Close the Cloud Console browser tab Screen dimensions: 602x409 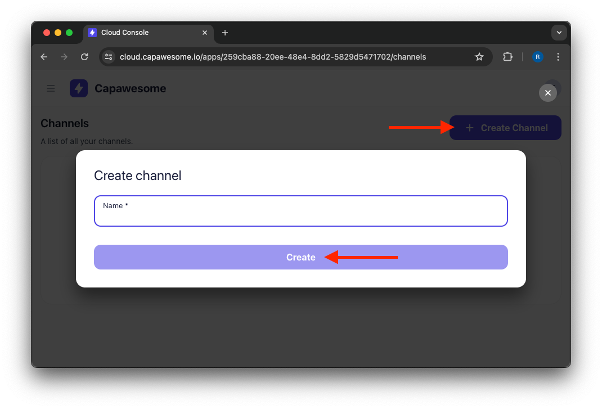click(x=205, y=33)
